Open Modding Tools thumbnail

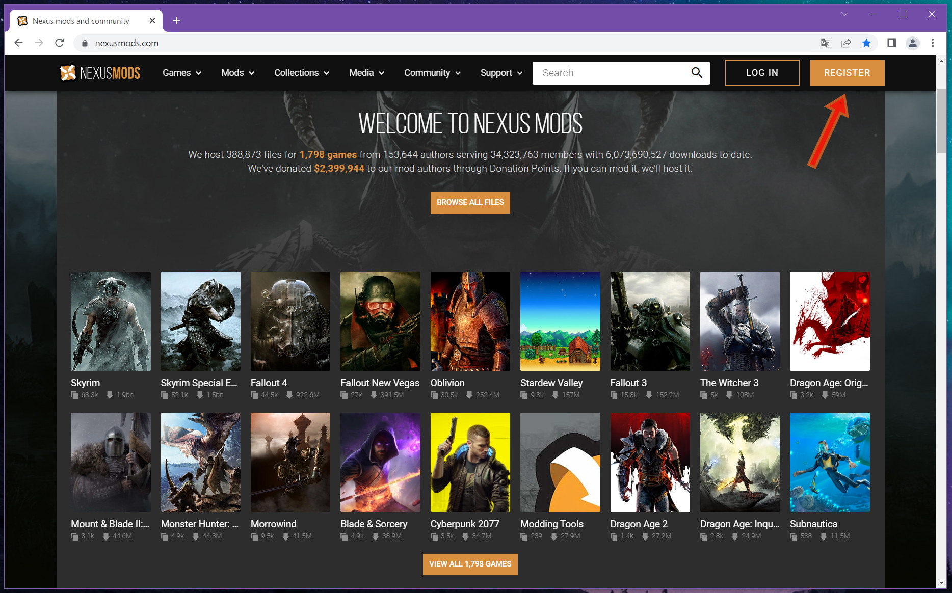(x=560, y=462)
